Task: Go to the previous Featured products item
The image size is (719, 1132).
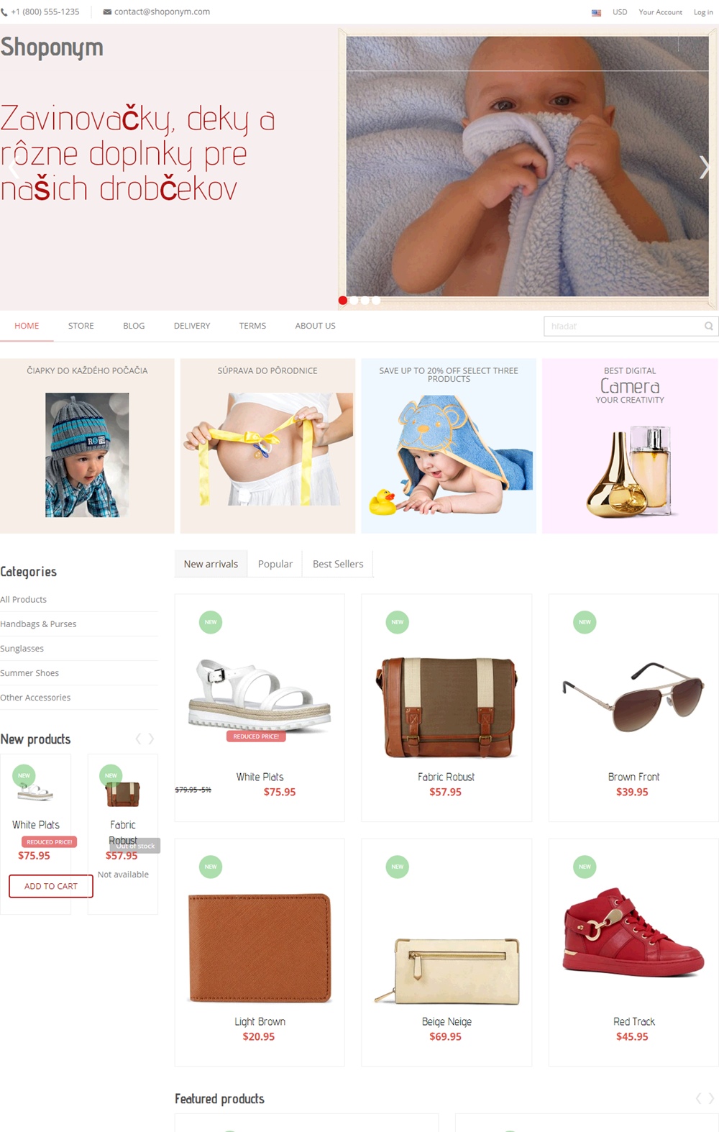Action: pos(698,1098)
